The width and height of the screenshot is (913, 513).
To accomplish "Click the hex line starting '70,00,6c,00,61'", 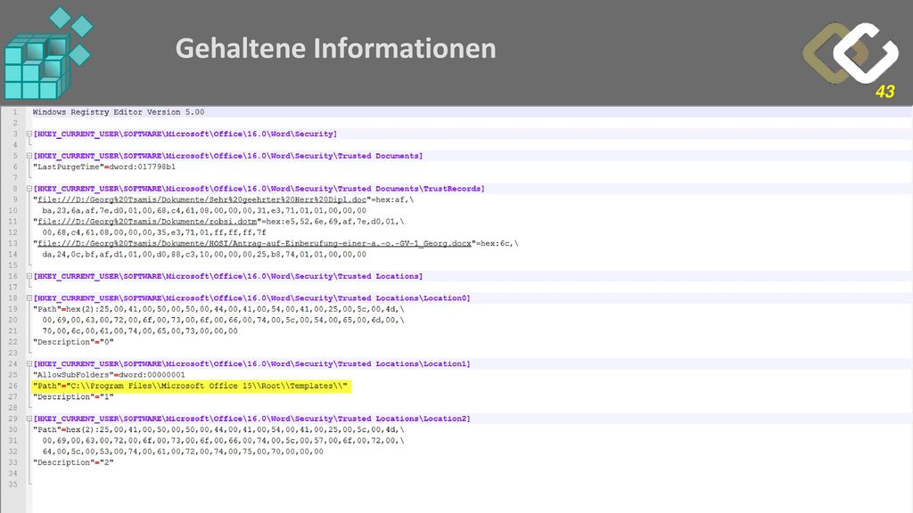I will (x=140, y=331).
